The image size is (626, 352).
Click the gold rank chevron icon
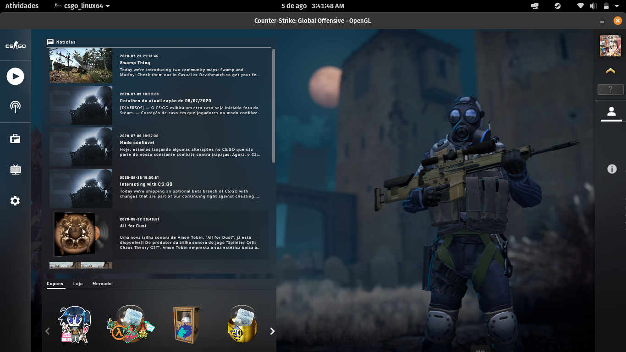point(610,71)
